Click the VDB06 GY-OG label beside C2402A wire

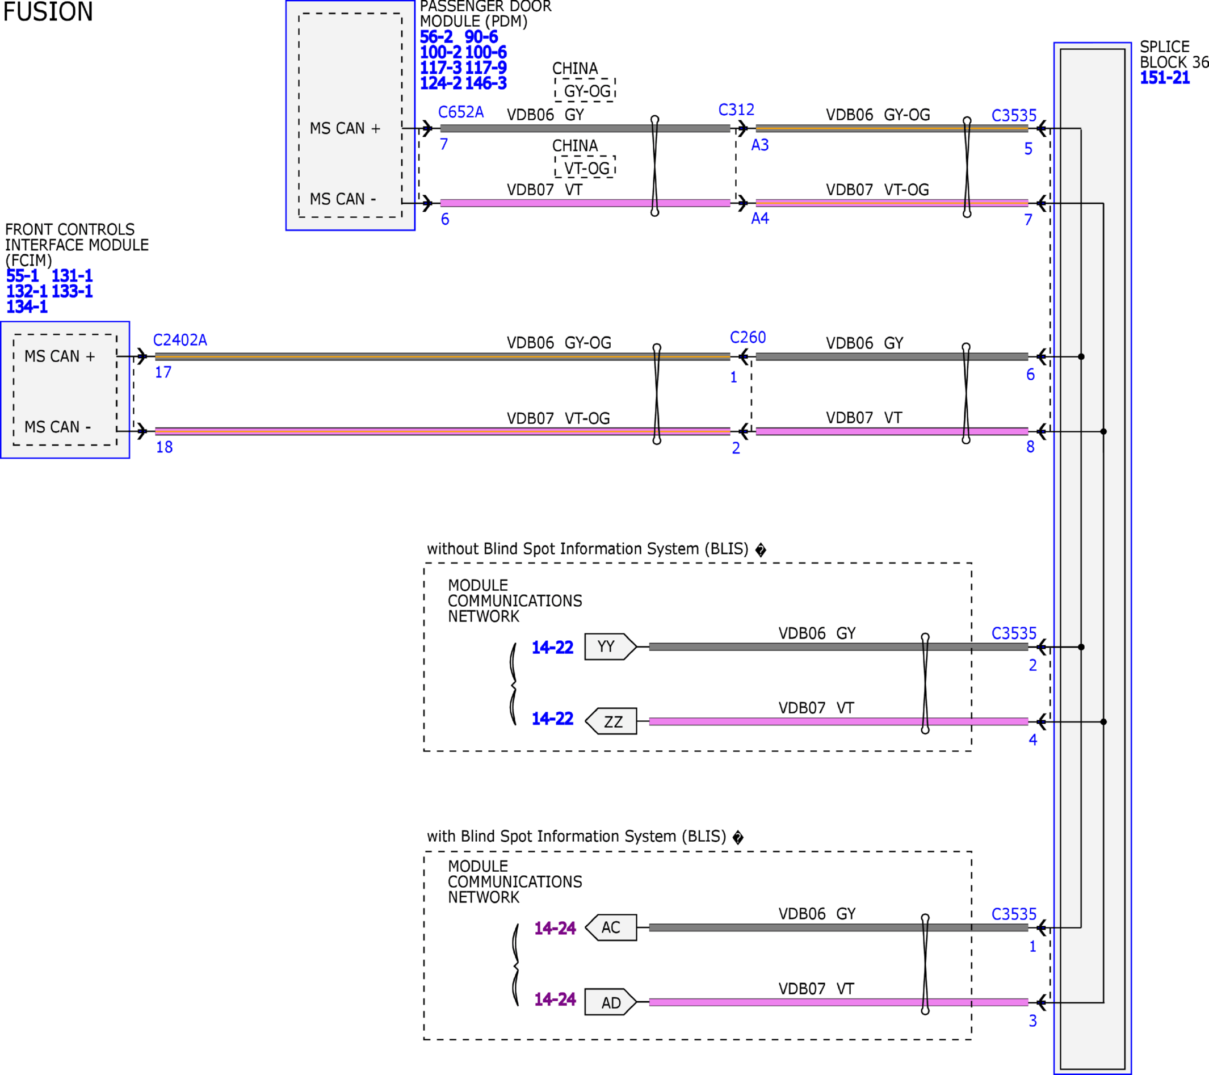[x=559, y=343]
